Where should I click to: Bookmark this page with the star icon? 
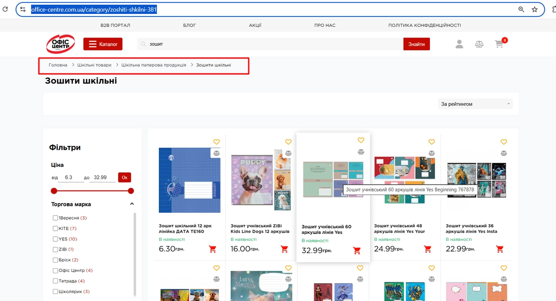tap(535, 9)
